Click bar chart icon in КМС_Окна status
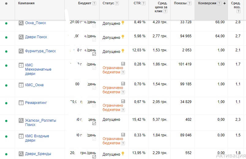246x159 pixels. (x=123, y=84)
